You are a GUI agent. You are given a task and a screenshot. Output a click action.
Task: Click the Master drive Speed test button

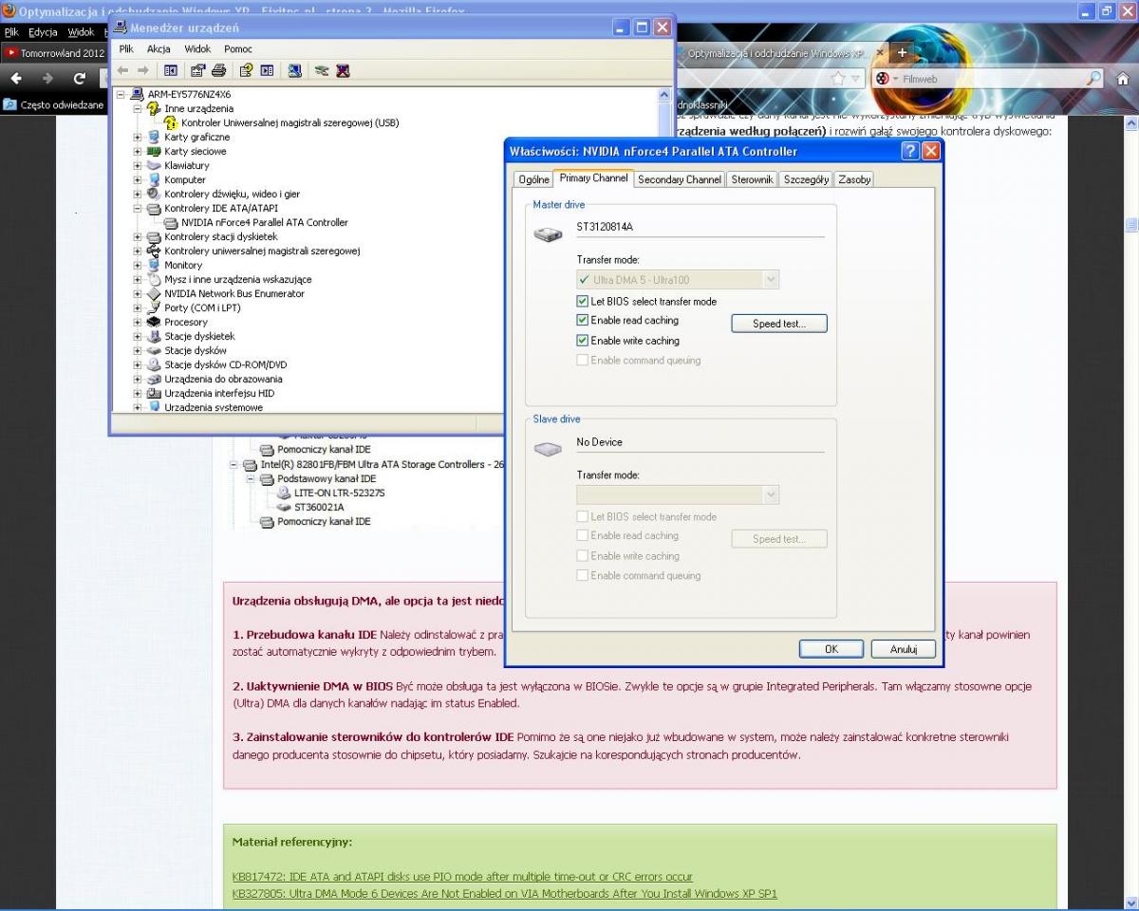point(779,324)
